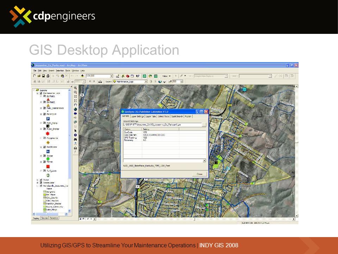The height and width of the screenshot is (254, 338).
Task: Click the Select Features tool icon
Action: (75, 122)
